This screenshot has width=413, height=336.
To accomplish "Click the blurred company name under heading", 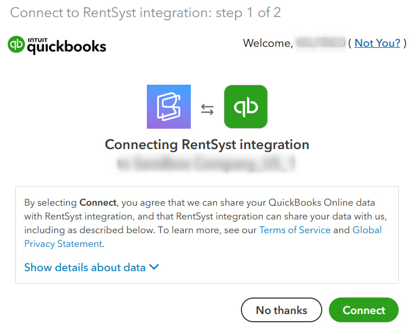I will [x=207, y=164].
